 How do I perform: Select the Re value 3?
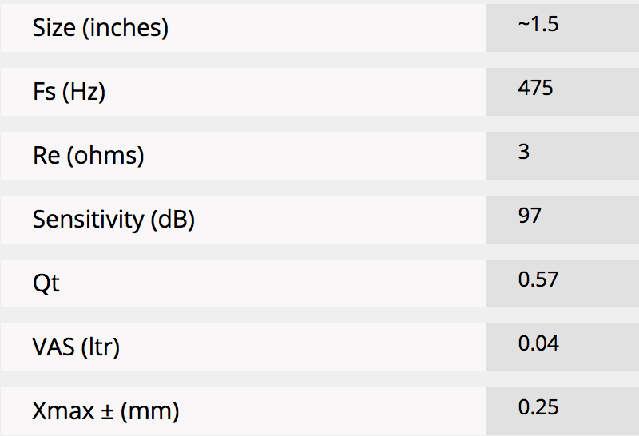click(x=524, y=152)
